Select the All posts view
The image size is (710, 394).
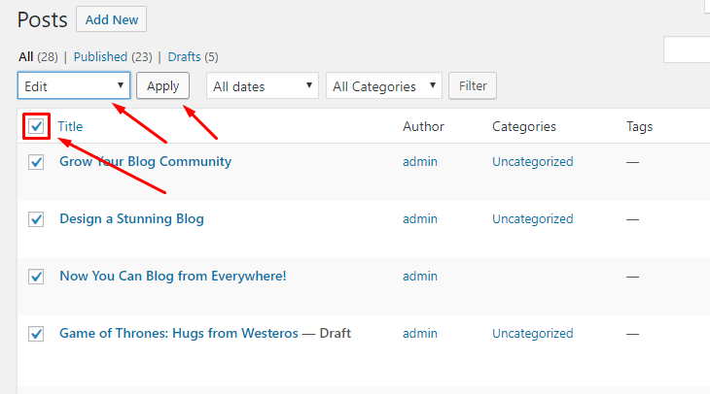tap(25, 57)
